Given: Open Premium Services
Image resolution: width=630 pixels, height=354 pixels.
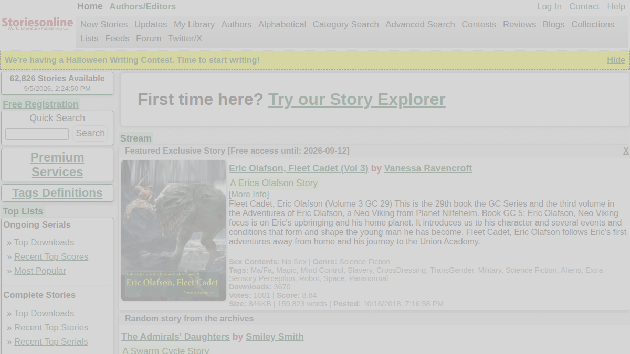Looking at the screenshot, I should [x=57, y=165].
